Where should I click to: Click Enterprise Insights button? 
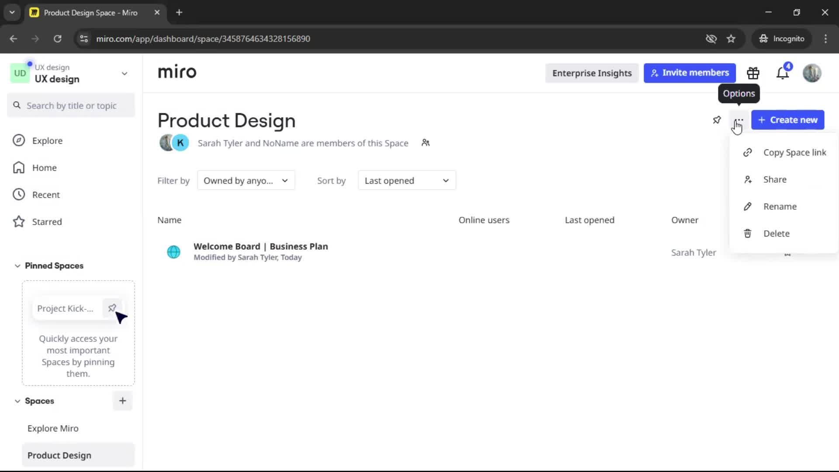click(x=592, y=73)
